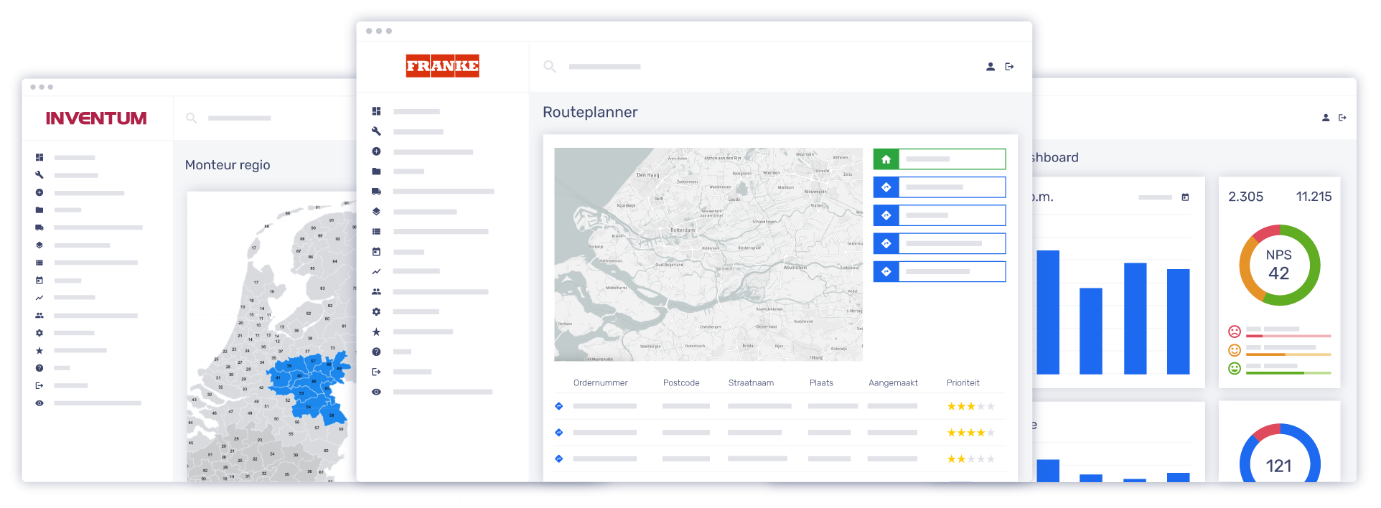Image resolution: width=1381 pixels, height=508 pixels.
Task: Click the wrench icon in Franke sidebar
Action: click(376, 131)
